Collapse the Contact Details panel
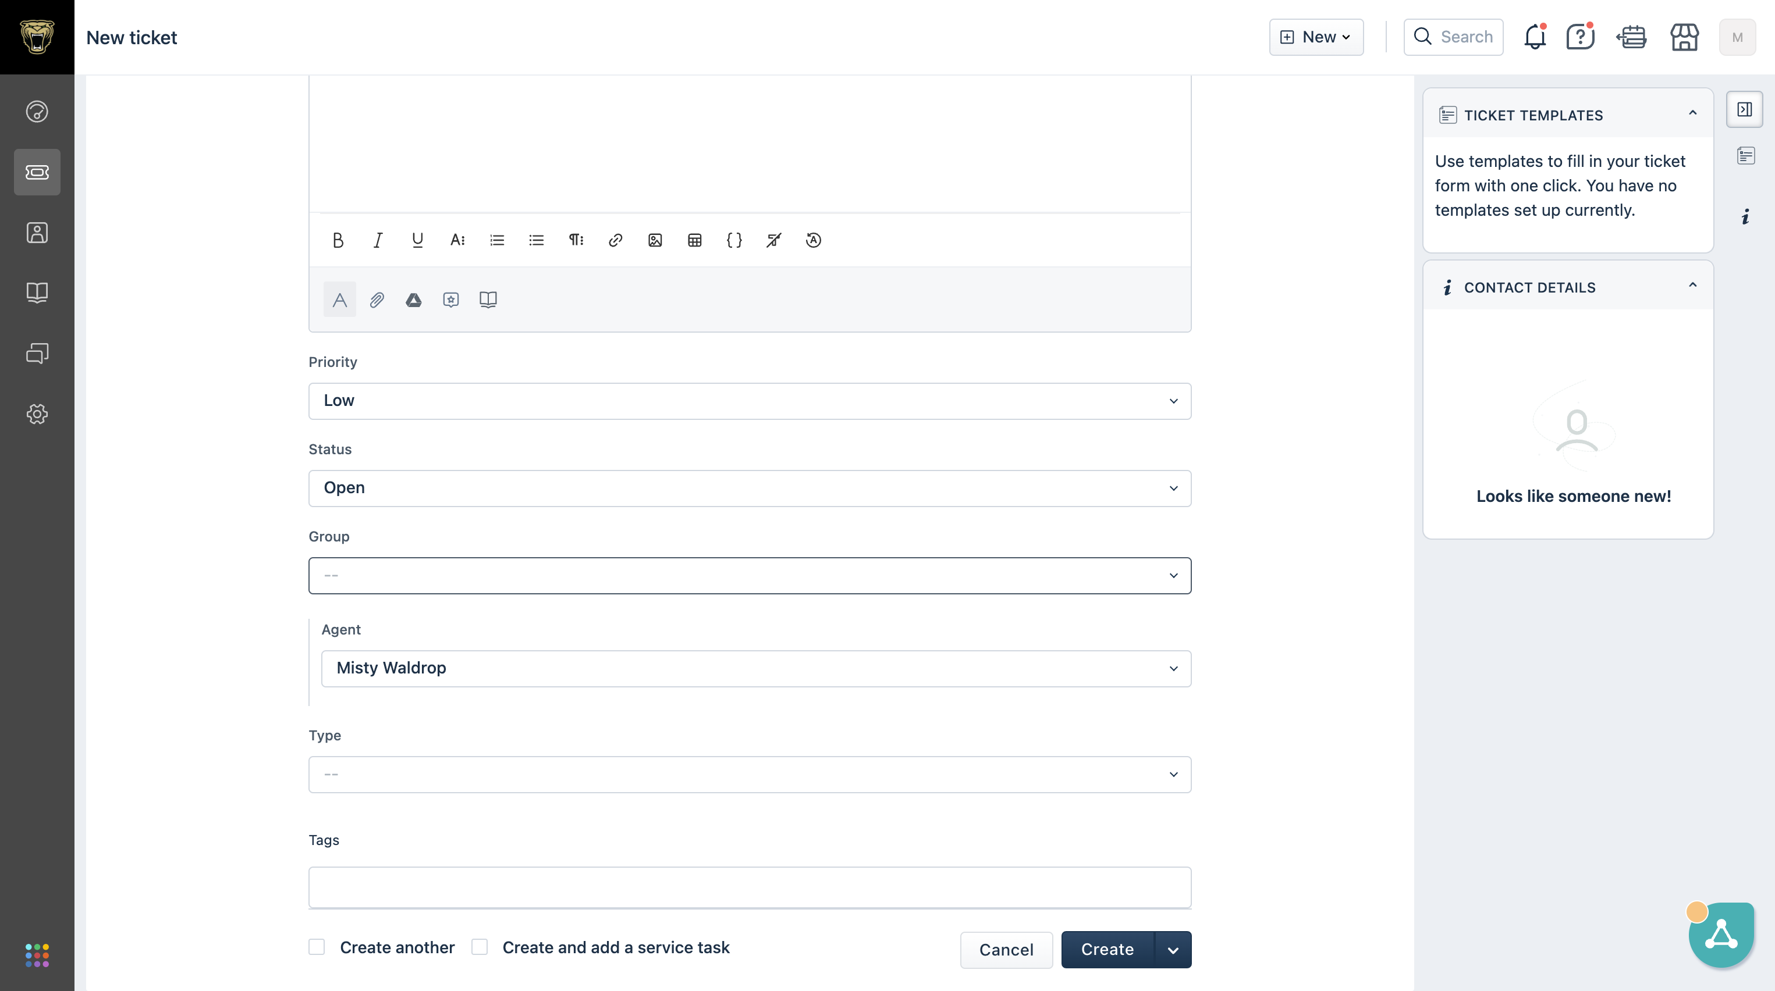Viewport: 1775px width, 991px height. pyautogui.click(x=1692, y=286)
